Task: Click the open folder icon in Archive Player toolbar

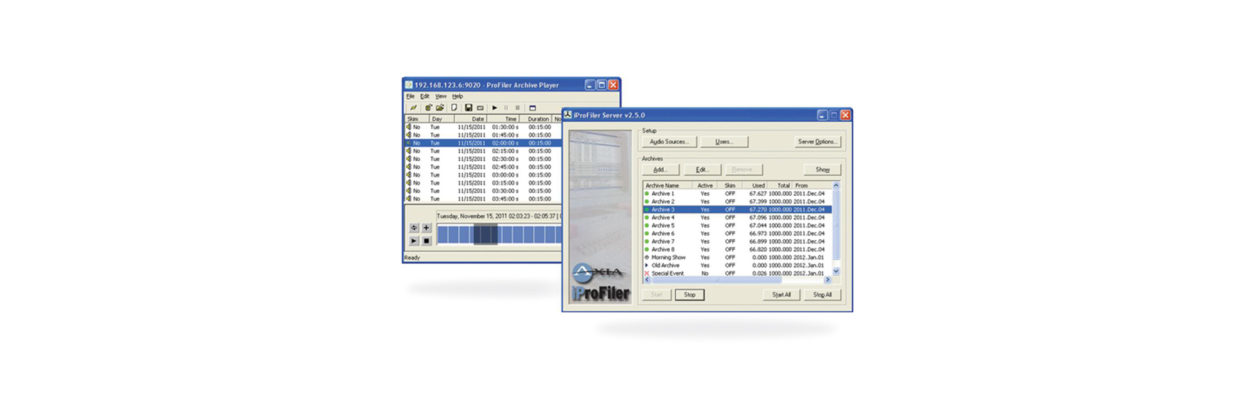Action: pos(440,108)
